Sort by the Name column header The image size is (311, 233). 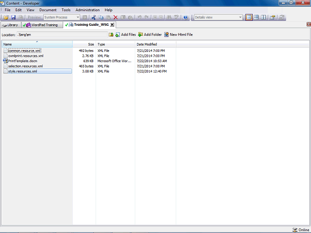[x=37, y=44]
